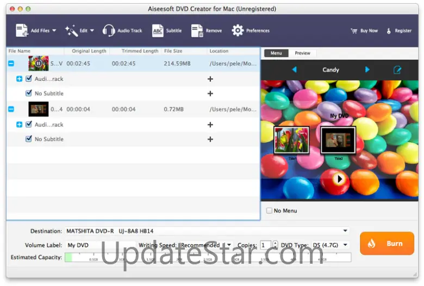Click the Volume Label input field
This screenshot has height=286, width=424.
click(x=100, y=245)
